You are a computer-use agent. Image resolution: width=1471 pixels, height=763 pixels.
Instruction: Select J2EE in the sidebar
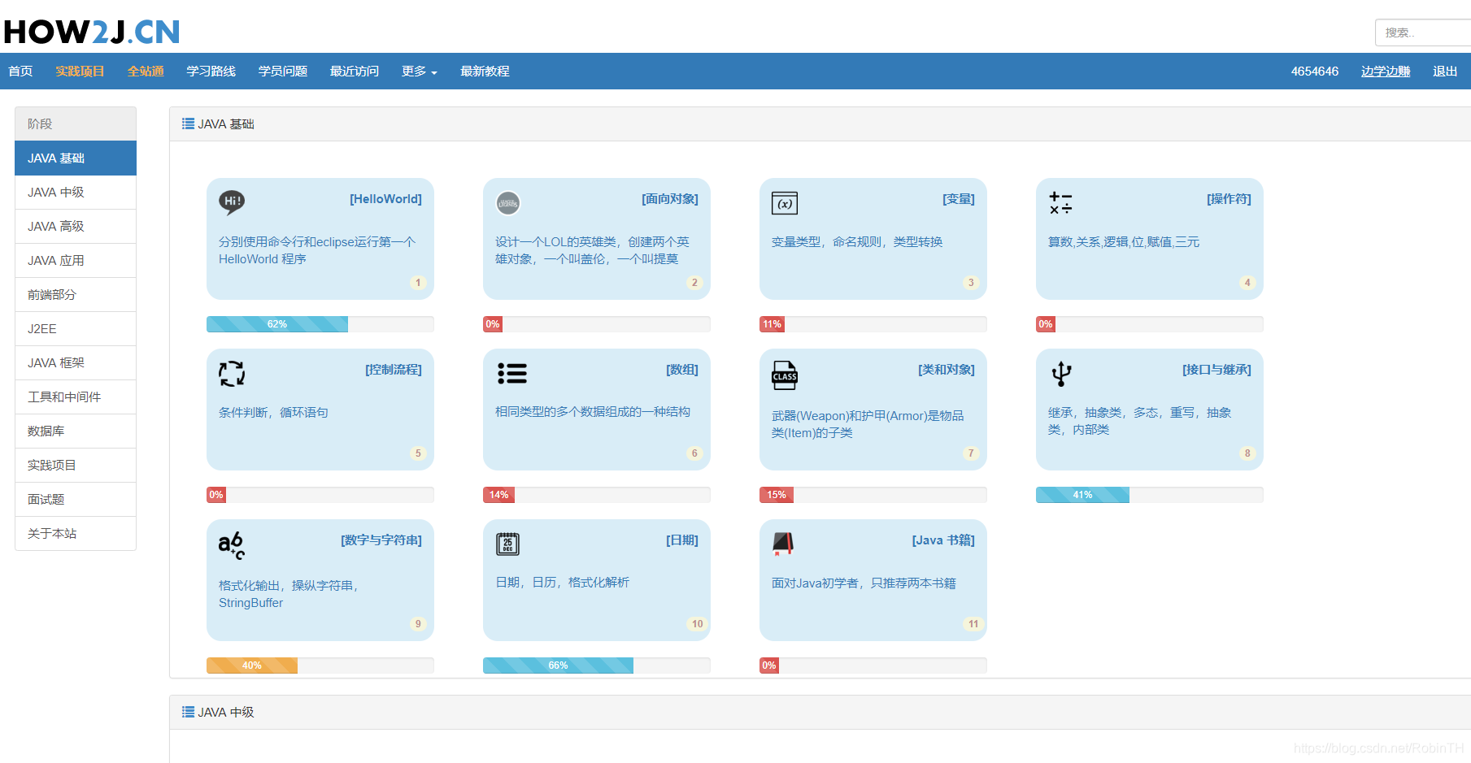click(x=76, y=329)
